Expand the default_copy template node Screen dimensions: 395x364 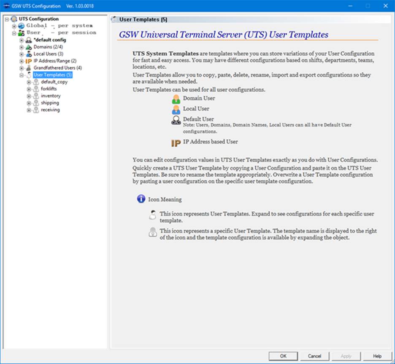29,82
